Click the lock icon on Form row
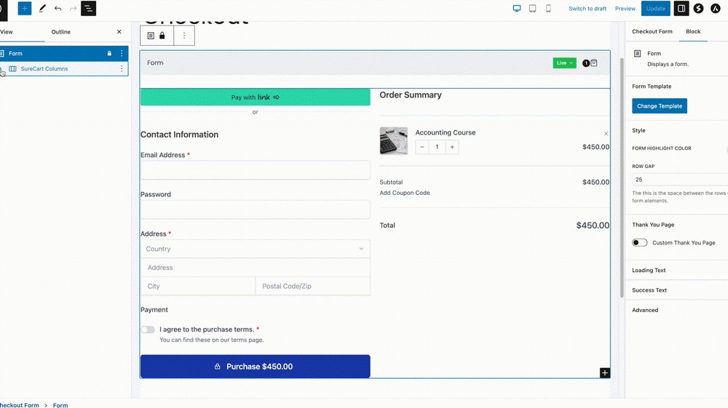Viewport: 728px width, 408px height. (110, 53)
